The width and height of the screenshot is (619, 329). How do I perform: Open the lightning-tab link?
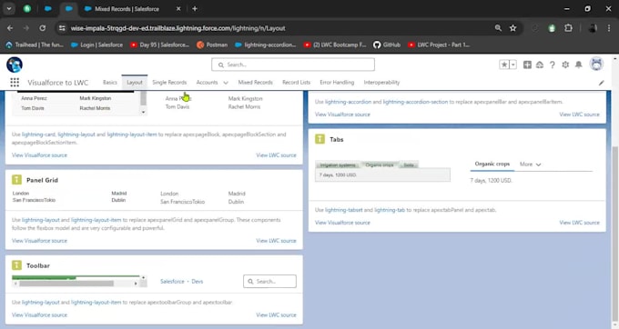(390, 210)
